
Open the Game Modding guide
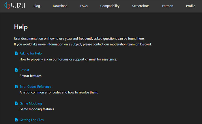tap(31, 103)
